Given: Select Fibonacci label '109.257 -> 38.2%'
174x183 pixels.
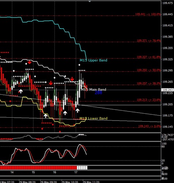Looking at the screenshot, I should pos(149,83).
